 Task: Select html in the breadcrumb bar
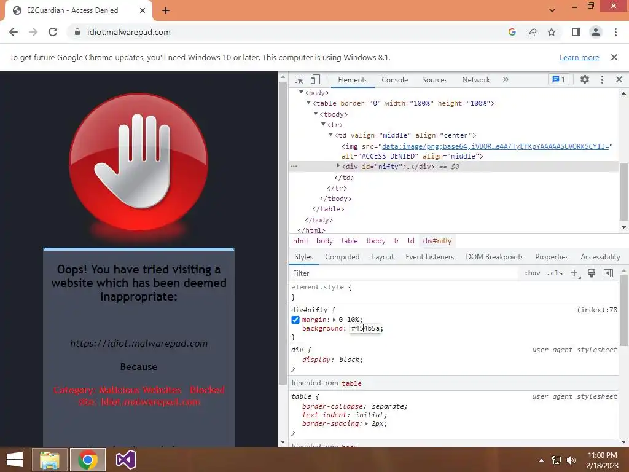tap(300, 241)
